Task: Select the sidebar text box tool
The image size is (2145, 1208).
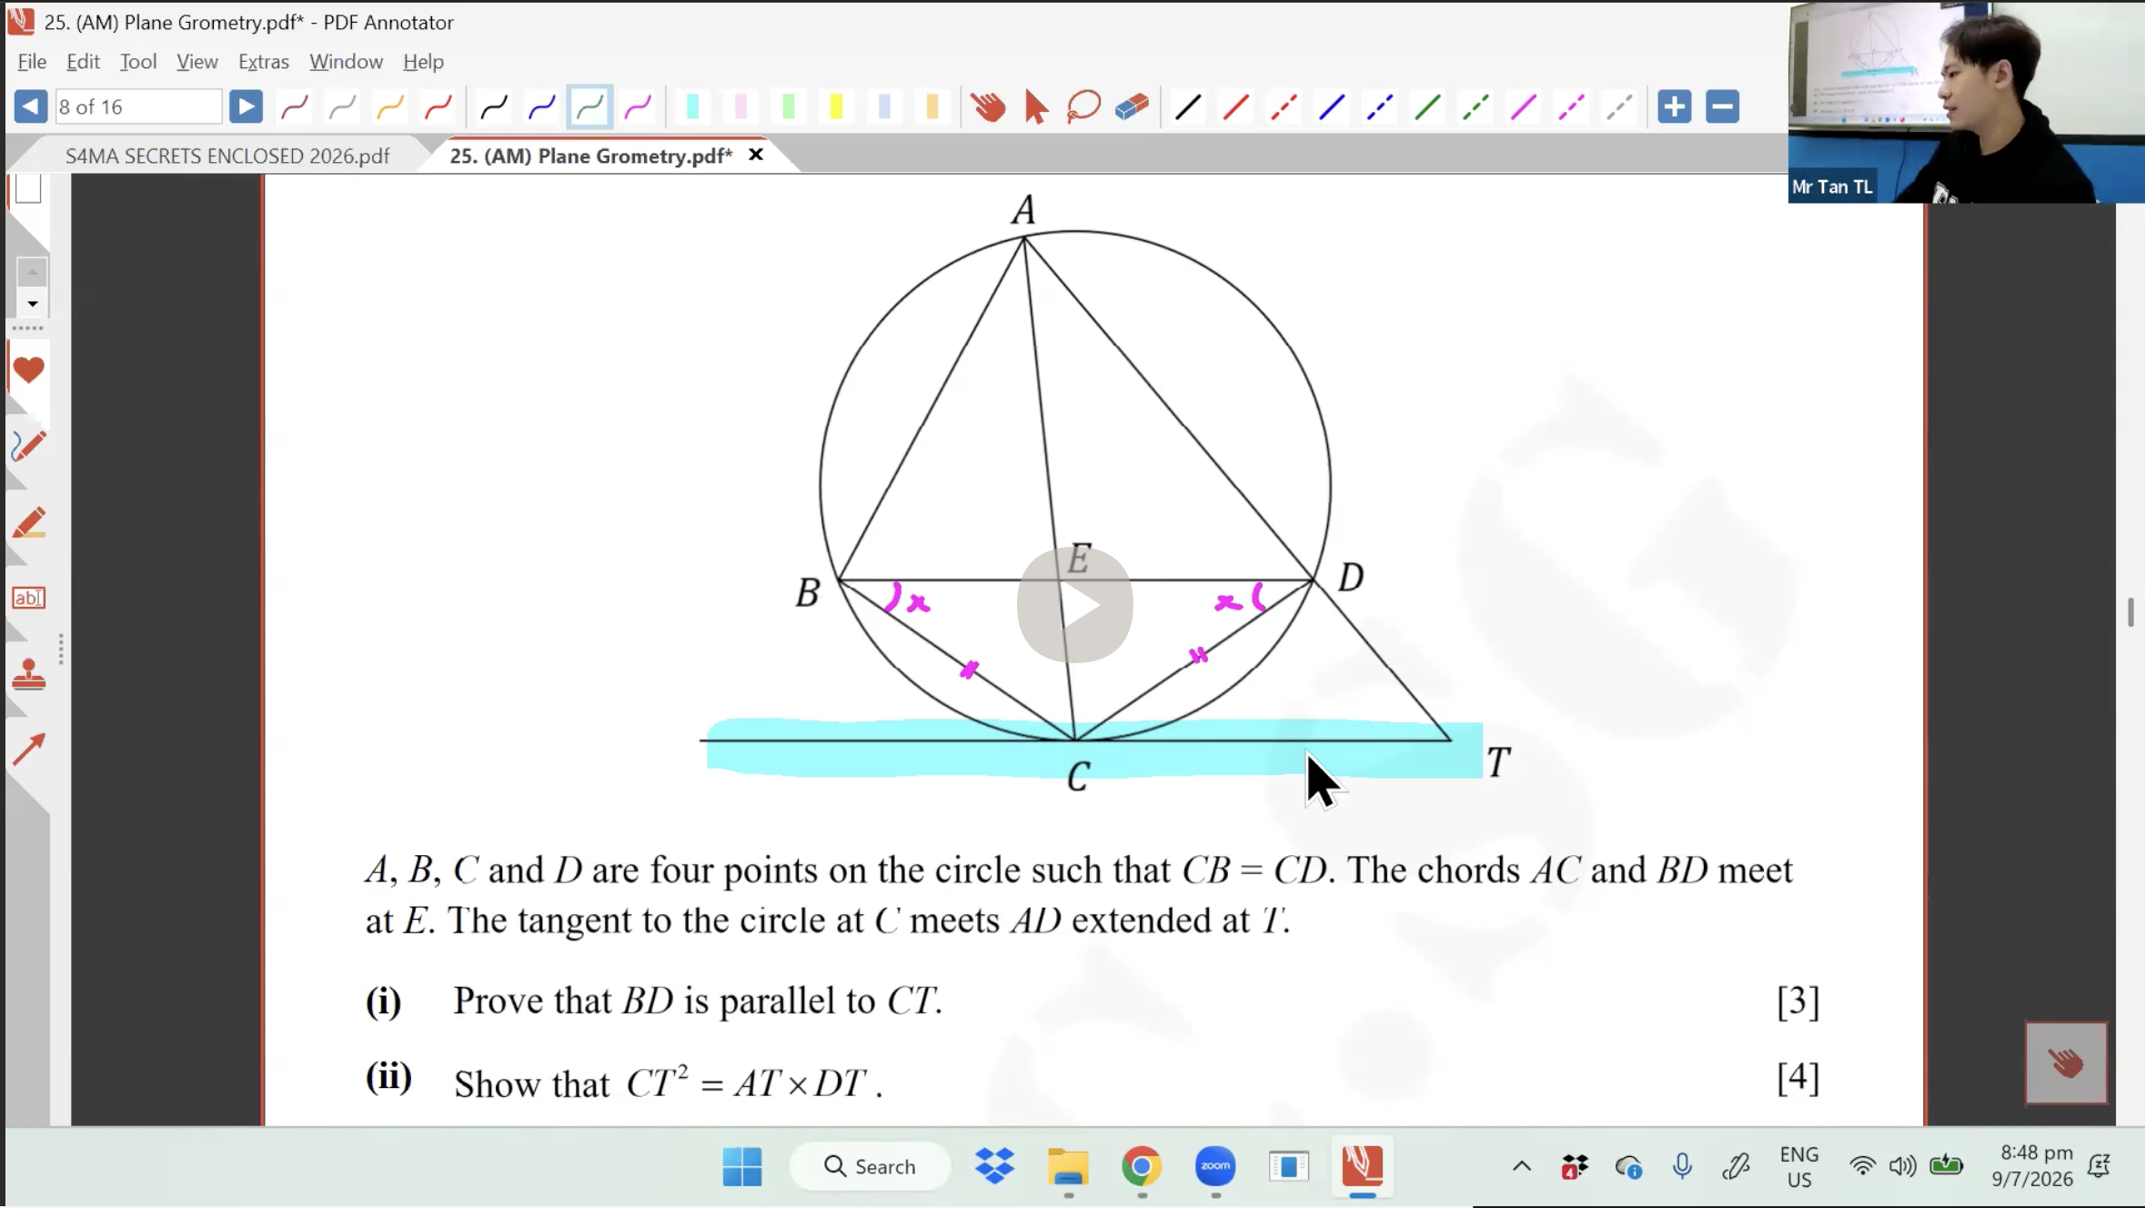Action: click(29, 598)
